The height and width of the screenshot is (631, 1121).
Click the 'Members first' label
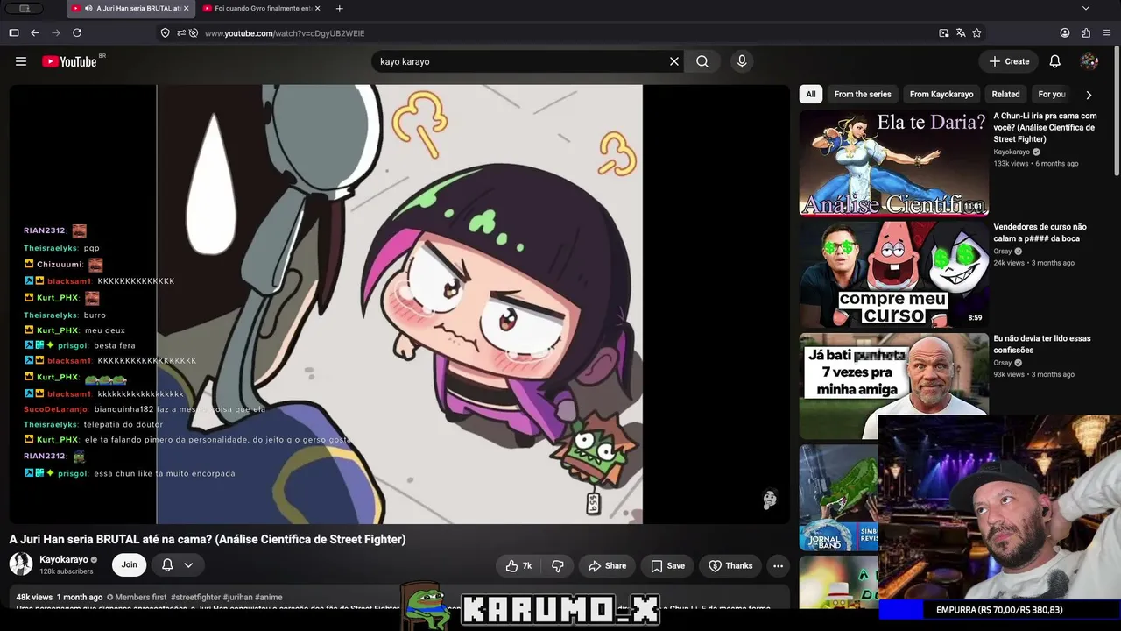137,598
